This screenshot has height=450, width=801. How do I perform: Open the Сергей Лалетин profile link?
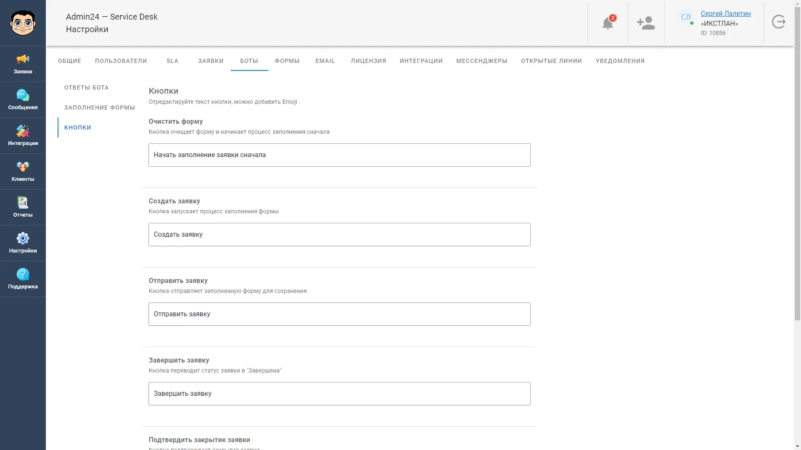pos(726,13)
